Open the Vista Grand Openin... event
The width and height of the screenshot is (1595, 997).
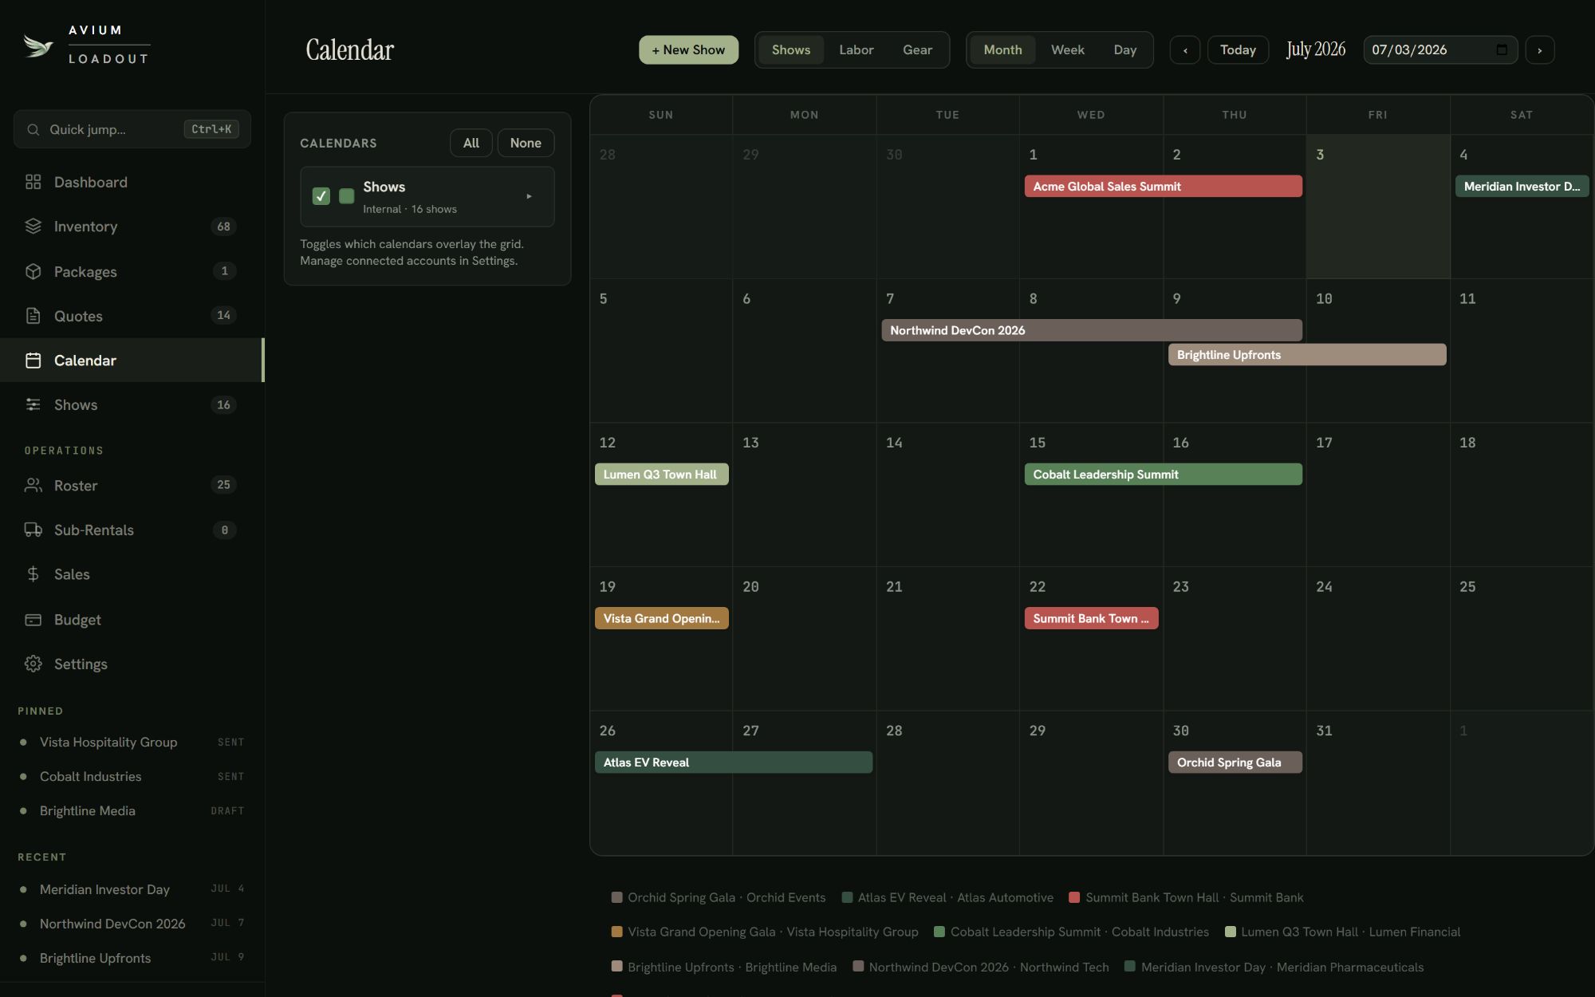pyautogui.click(x=662, y=618)
